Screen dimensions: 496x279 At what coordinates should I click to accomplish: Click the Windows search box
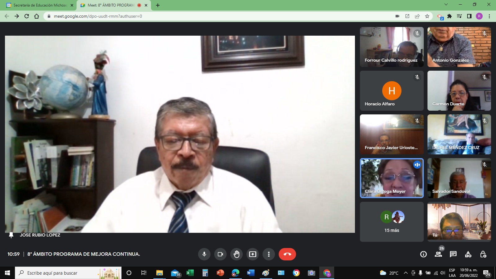68,273
